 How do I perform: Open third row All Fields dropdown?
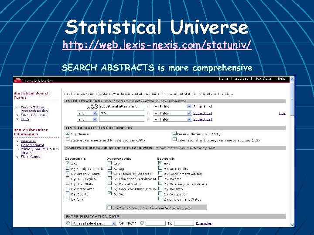point(172,119)
